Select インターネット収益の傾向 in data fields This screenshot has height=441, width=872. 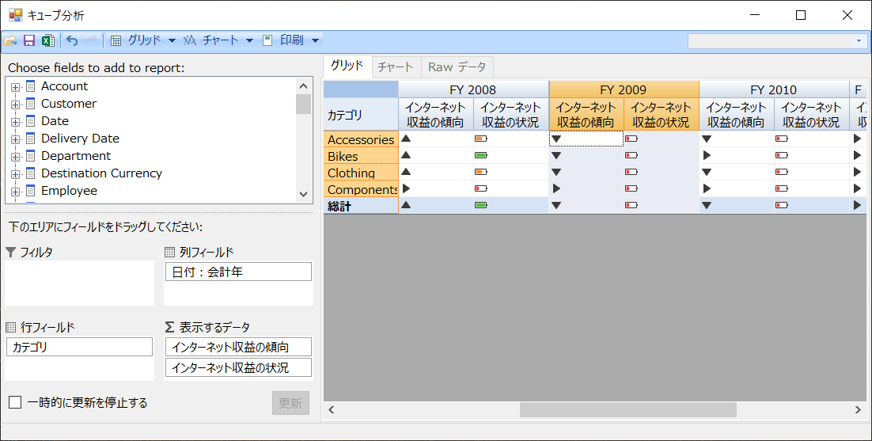239,347
